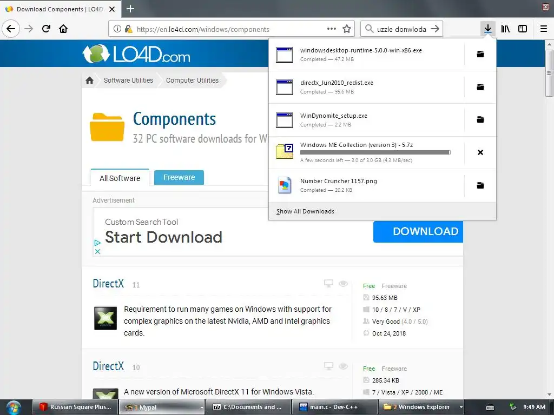Toggle the sidebar view button
The image size is (554, 415).
pos(523,29)
